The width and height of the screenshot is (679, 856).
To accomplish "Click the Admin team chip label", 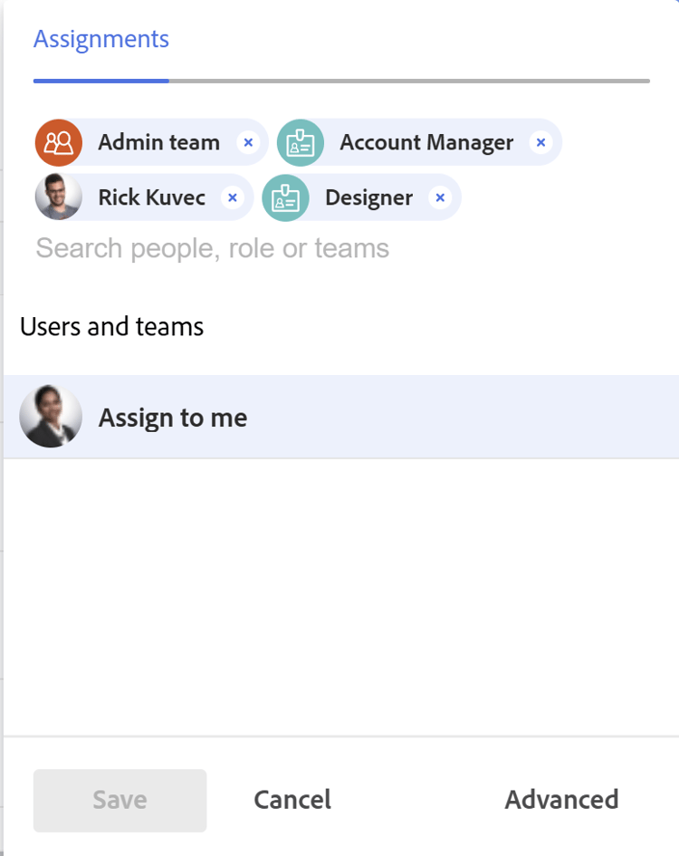I will 159,142.
